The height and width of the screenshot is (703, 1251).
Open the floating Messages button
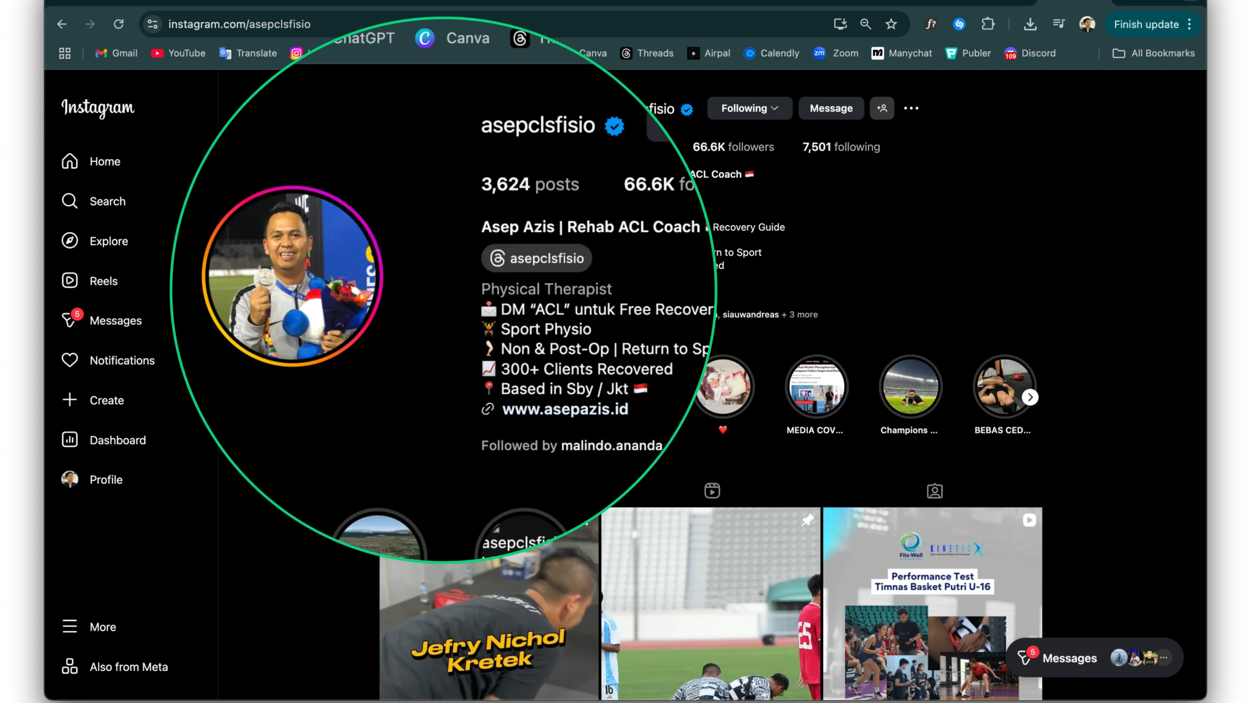(x=1095, y=658)
